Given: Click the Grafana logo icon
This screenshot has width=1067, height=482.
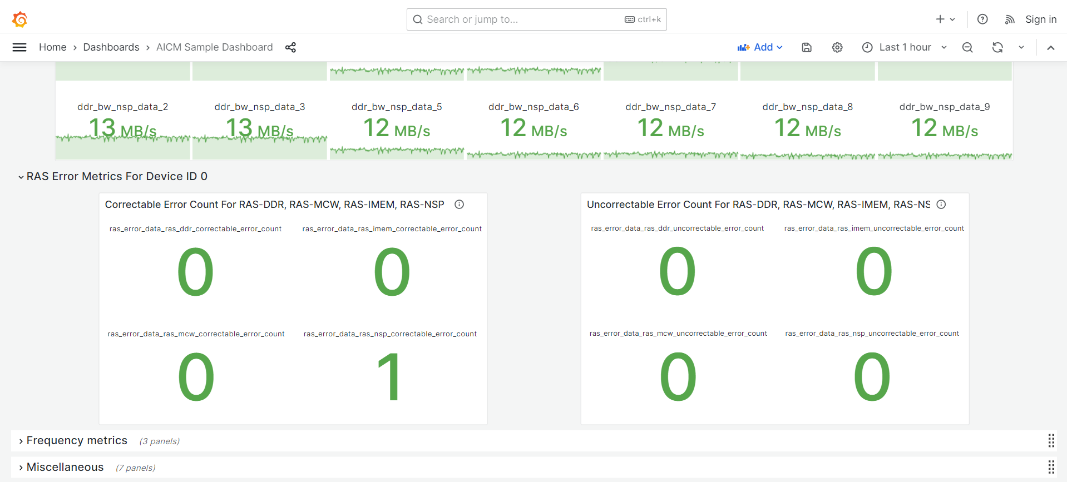Looking at the screenshot, I should [x=20, y=19].
